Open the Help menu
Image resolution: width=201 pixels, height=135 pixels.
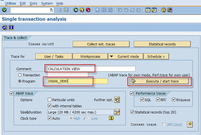click(60, 3)
